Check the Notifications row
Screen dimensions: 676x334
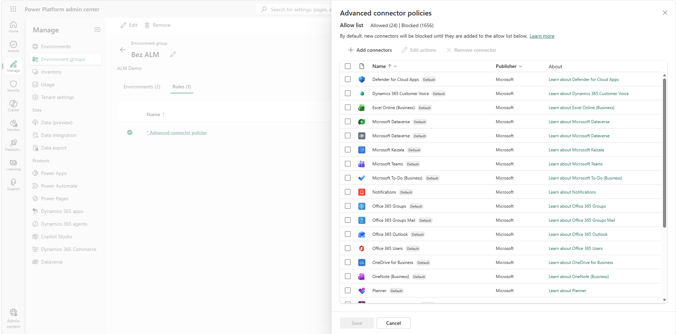point(348,192)
